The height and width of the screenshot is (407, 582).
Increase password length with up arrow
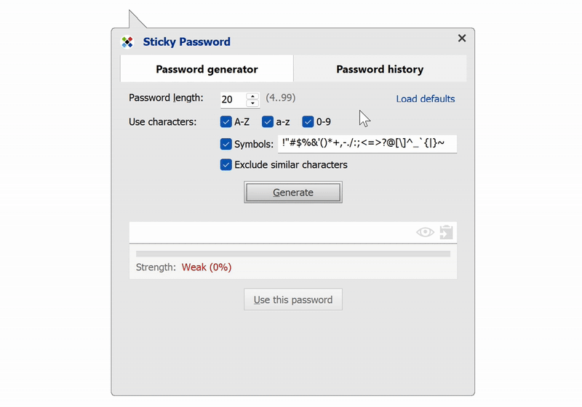point(252,95)
